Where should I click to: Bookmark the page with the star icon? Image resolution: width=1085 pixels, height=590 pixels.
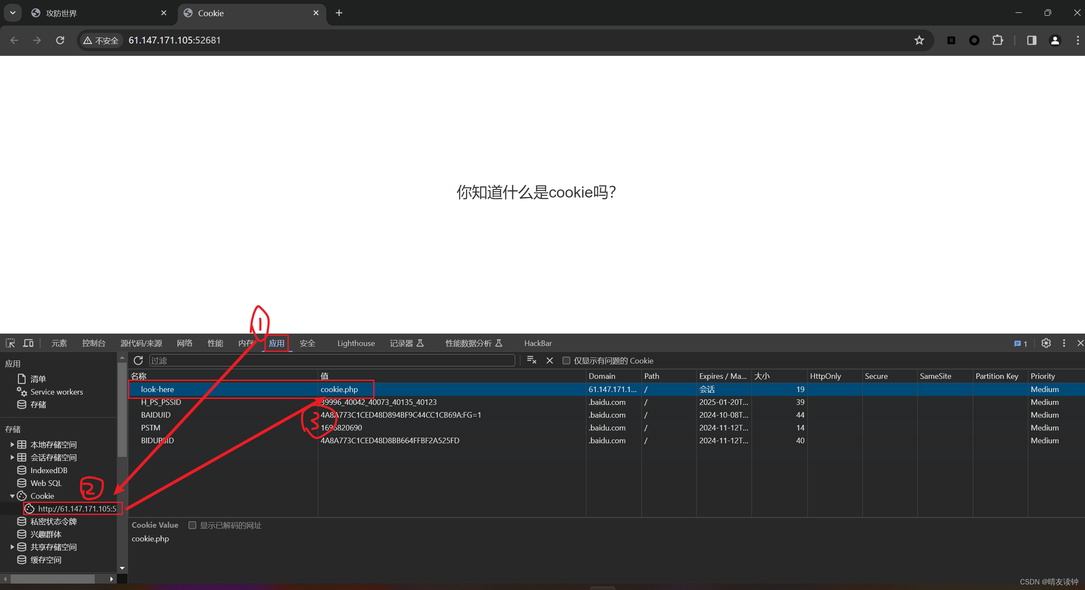919,40
